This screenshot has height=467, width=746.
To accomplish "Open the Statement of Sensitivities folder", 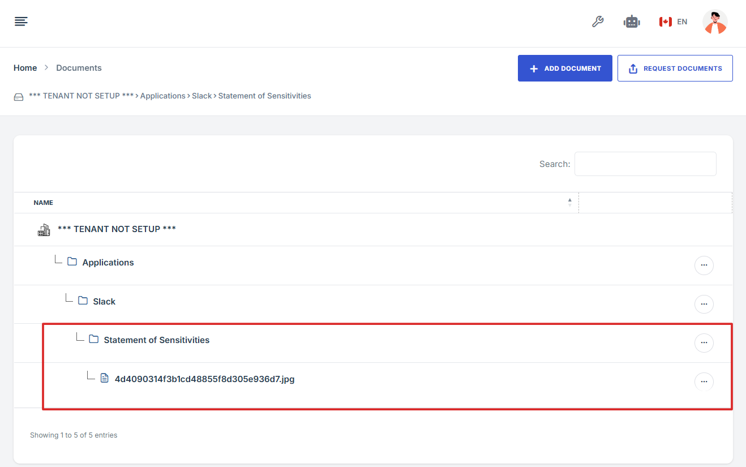I will [156, 340].
